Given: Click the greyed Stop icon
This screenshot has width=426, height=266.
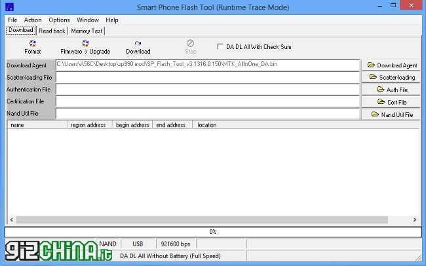Looking at the screenshot, I should coord(190,43).
